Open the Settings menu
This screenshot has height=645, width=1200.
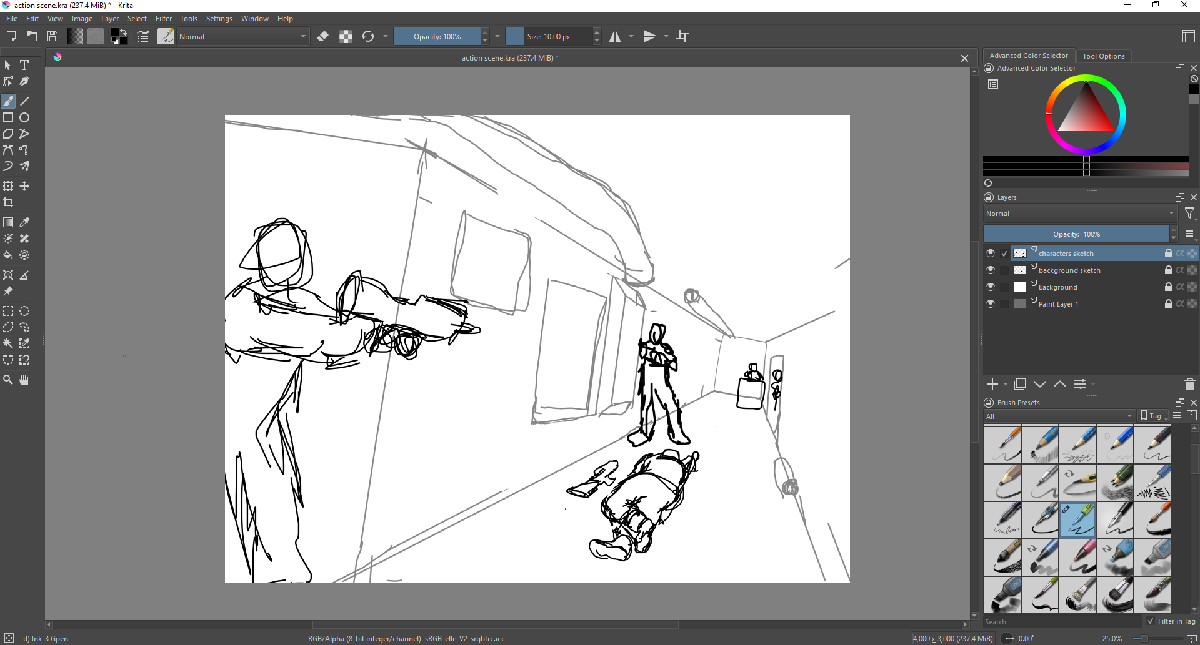pyautogui.click(x=219, y=19)
